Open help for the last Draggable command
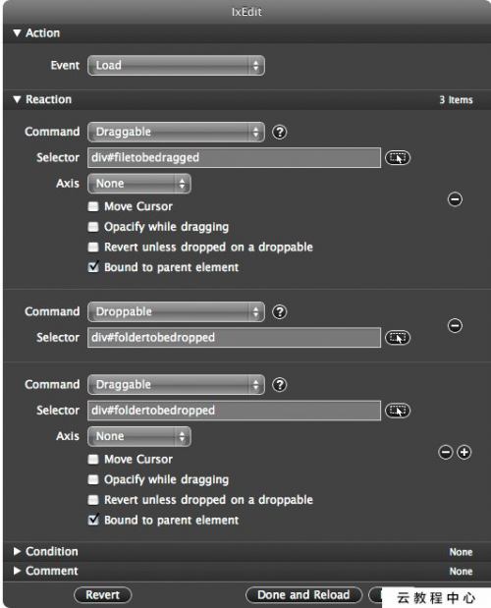 [x=280, y=385]
